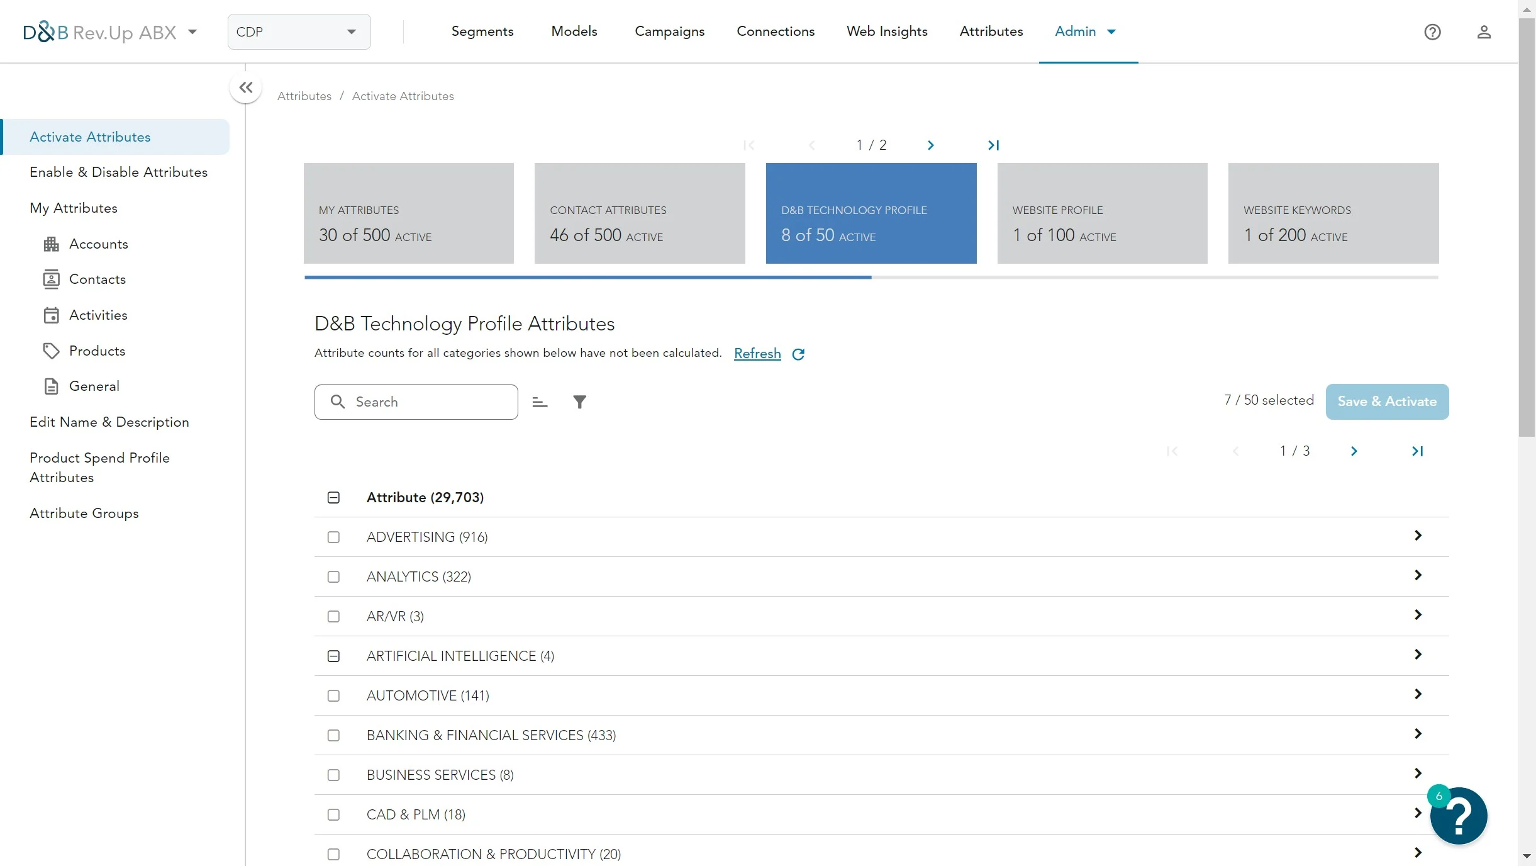Image resolution: width=1536 pixels, height=866 pixels.
Task: Open the Segments tab
Action: click(482, 31)
